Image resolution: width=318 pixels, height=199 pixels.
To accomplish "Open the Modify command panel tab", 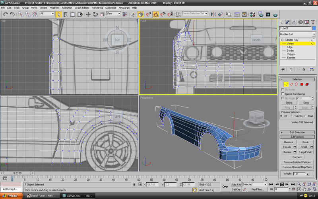I will (x=288, y=22).
